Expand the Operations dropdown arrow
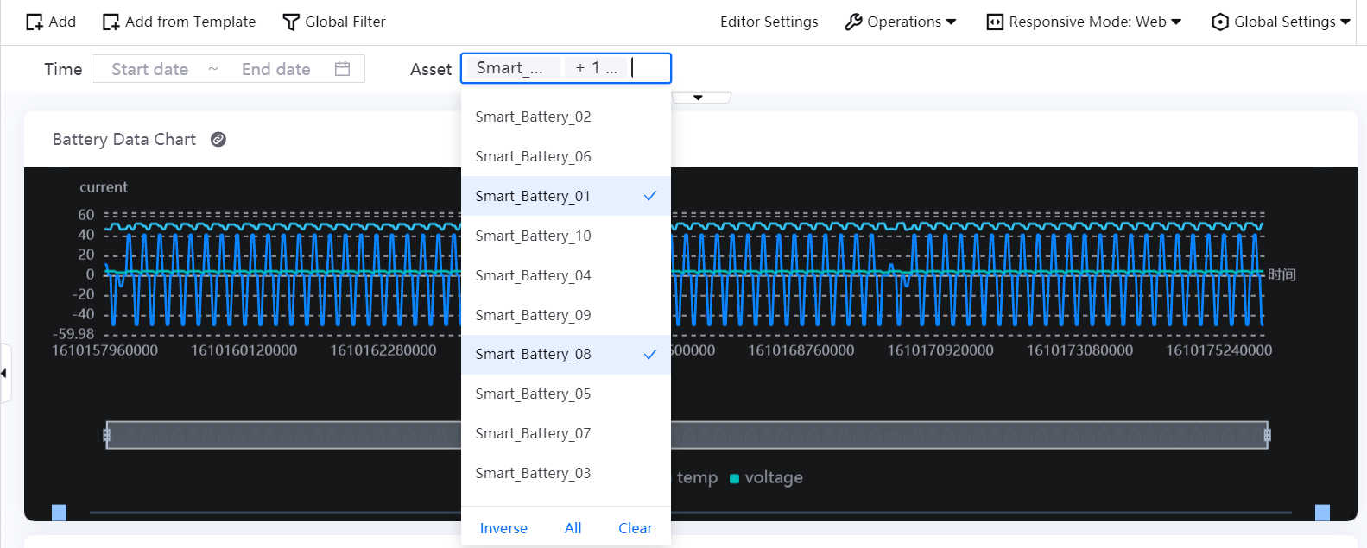This screenshot has width=1367, height=548. tap(951, 22)
